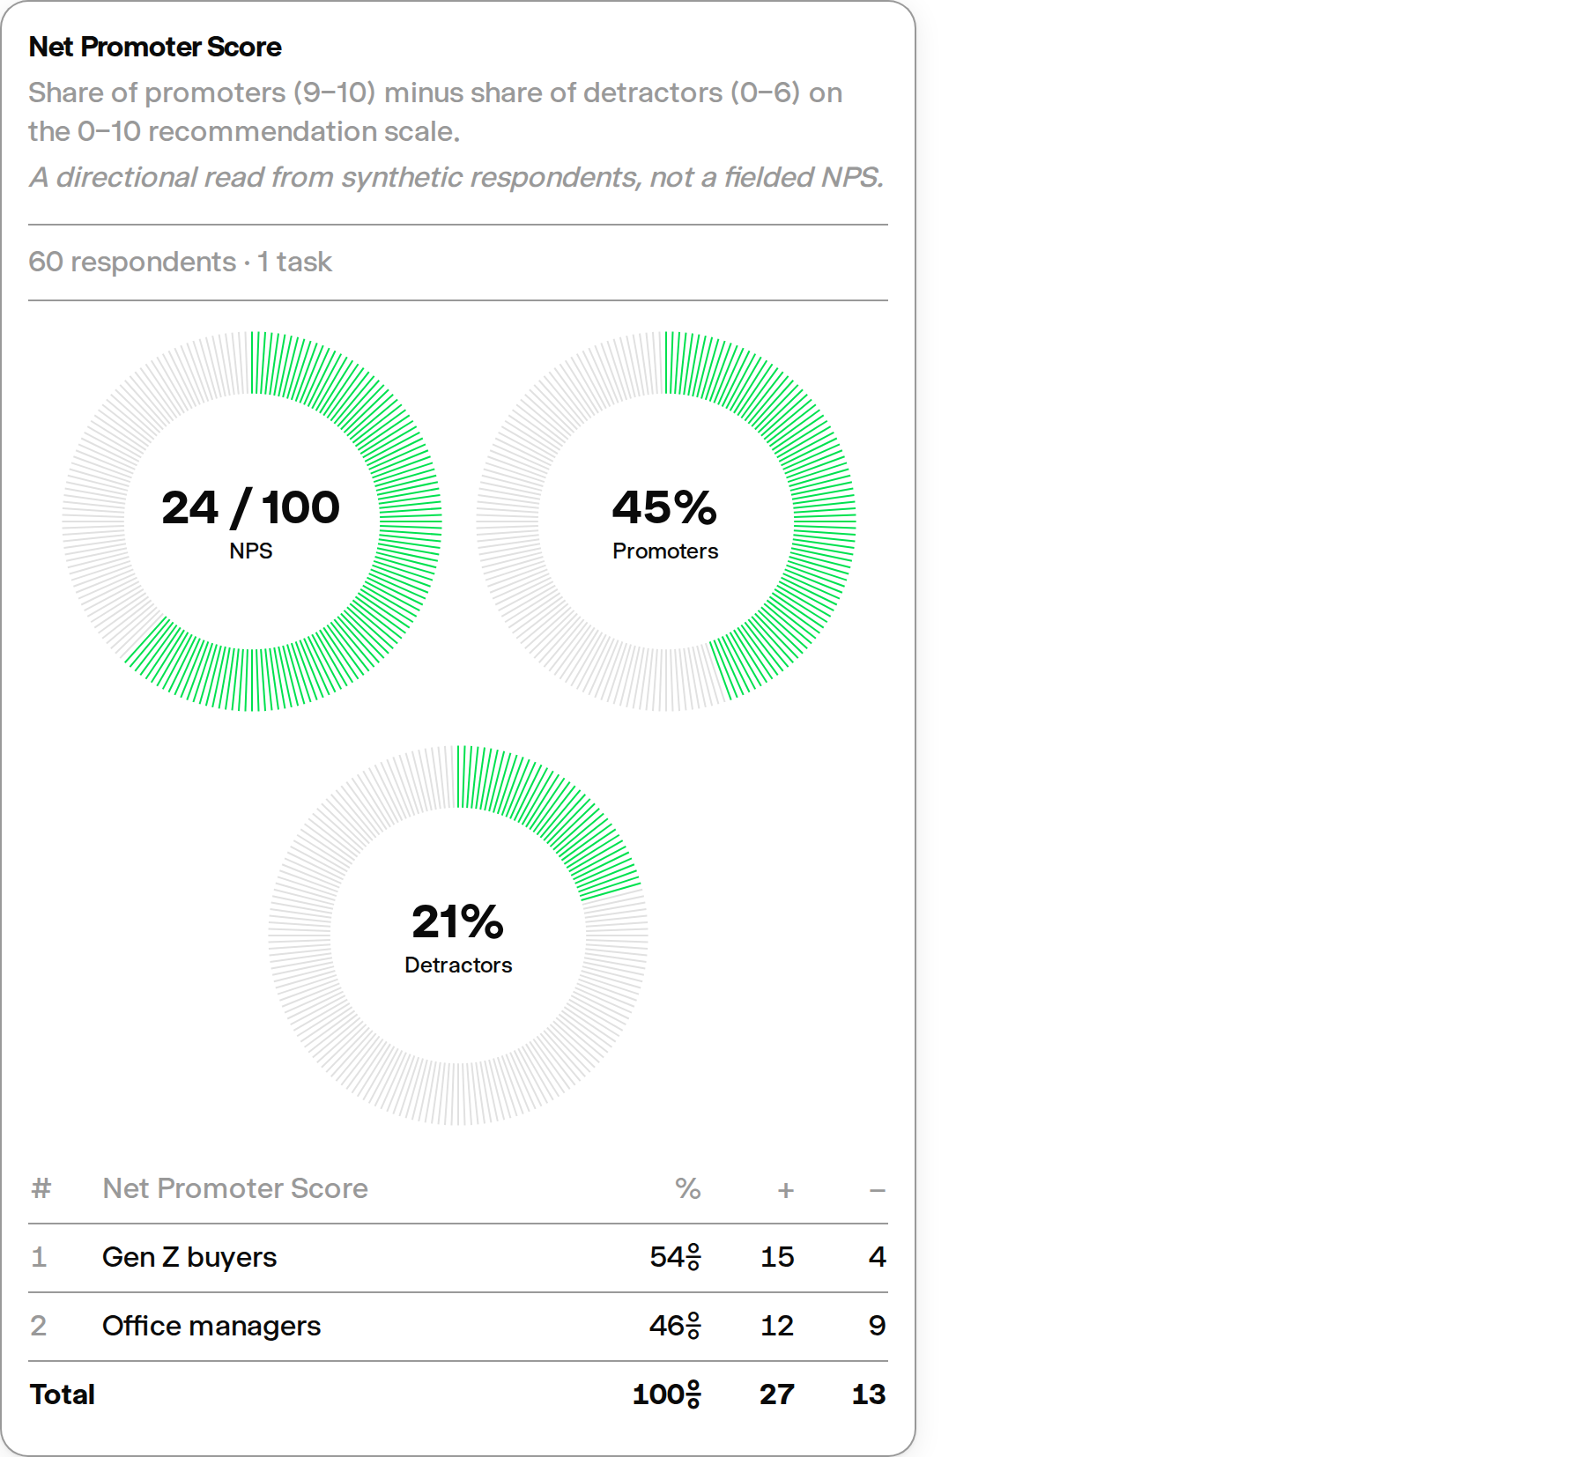Click the 46% value for Office managers
Image resolution: width=1586 pixels, height=1457 pixels.
[x=676, y=1326]
